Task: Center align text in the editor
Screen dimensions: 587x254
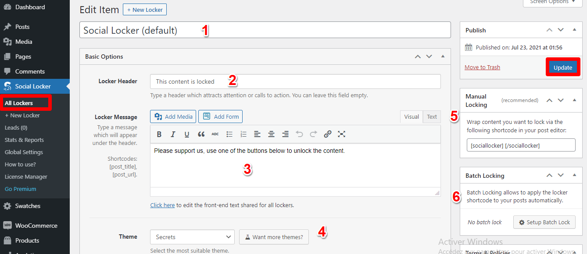Action: tap(271, 134)
